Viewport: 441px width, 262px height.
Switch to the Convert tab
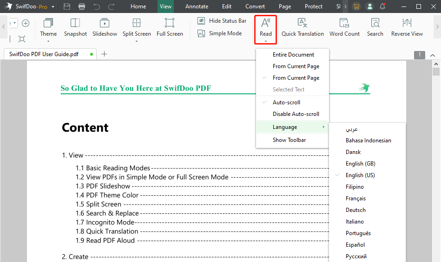tap(255, 6)
